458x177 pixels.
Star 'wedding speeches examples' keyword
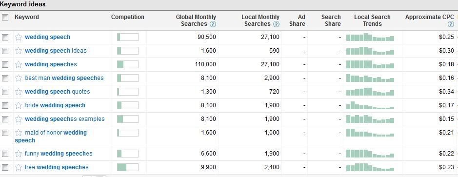(19, 119)
